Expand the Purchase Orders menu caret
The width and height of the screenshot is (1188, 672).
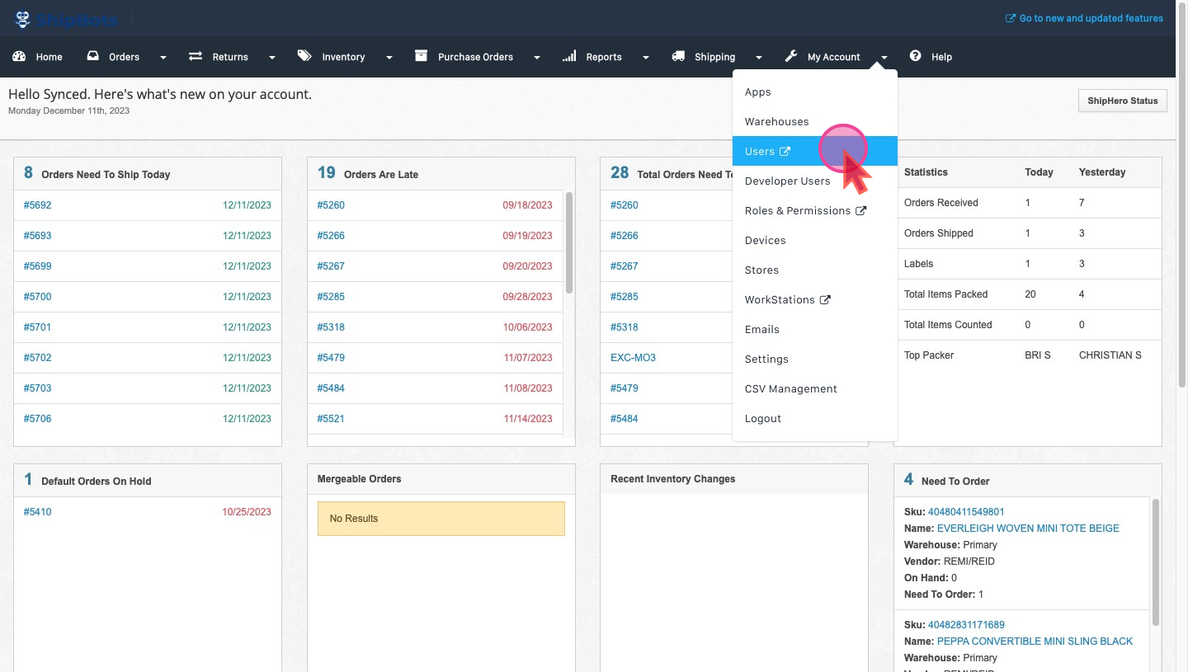tap(537, 58)
